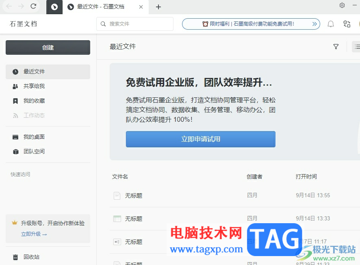Focus the 搜索文件 search field
This screenshot has width=360, height=265.
(x=135, y=24)
